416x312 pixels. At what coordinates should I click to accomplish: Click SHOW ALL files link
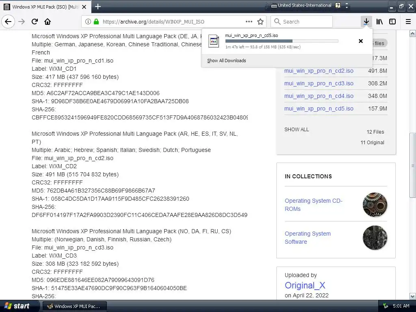click(297, 130)
